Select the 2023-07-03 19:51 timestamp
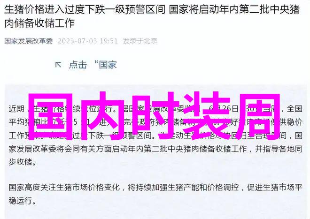310x219 pixels. [x=88, y=41]
